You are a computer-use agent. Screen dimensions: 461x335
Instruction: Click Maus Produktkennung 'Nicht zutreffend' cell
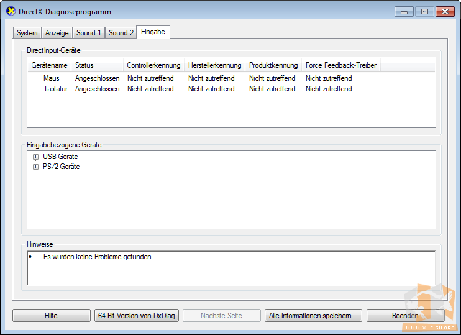click(272, 78)
